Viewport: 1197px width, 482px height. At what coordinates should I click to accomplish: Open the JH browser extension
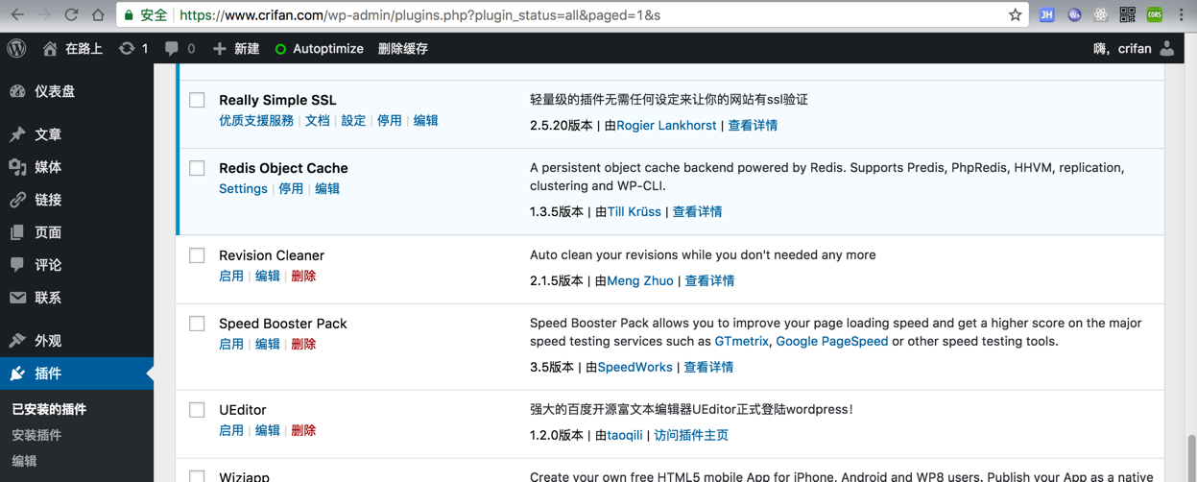click(x=1047, y=14)
